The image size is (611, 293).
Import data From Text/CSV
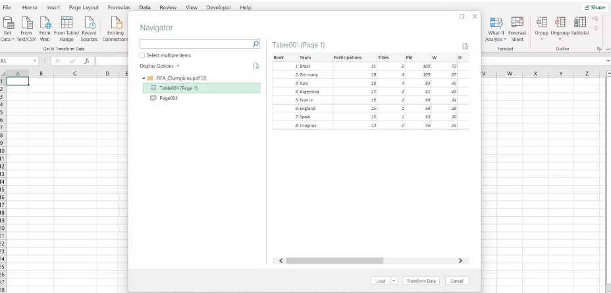(x=26, y=29)
